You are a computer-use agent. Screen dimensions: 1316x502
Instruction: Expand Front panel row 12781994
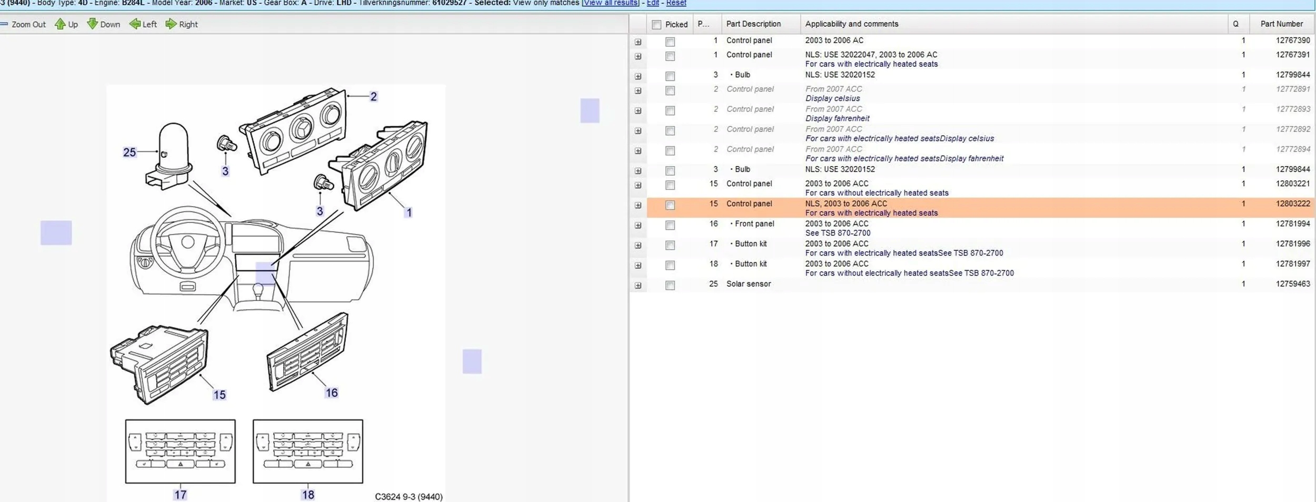638,226
